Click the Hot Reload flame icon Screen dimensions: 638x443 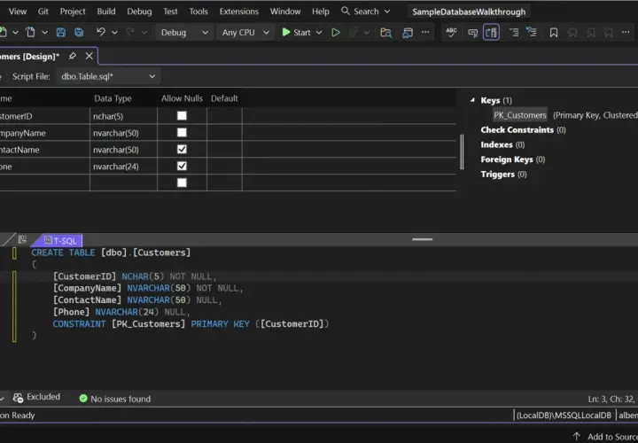pos(354,33)
